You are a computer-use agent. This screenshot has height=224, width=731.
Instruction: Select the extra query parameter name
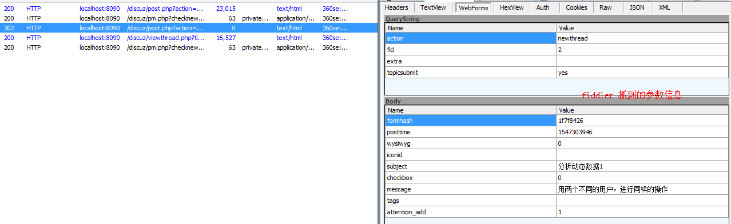(471, 61)
